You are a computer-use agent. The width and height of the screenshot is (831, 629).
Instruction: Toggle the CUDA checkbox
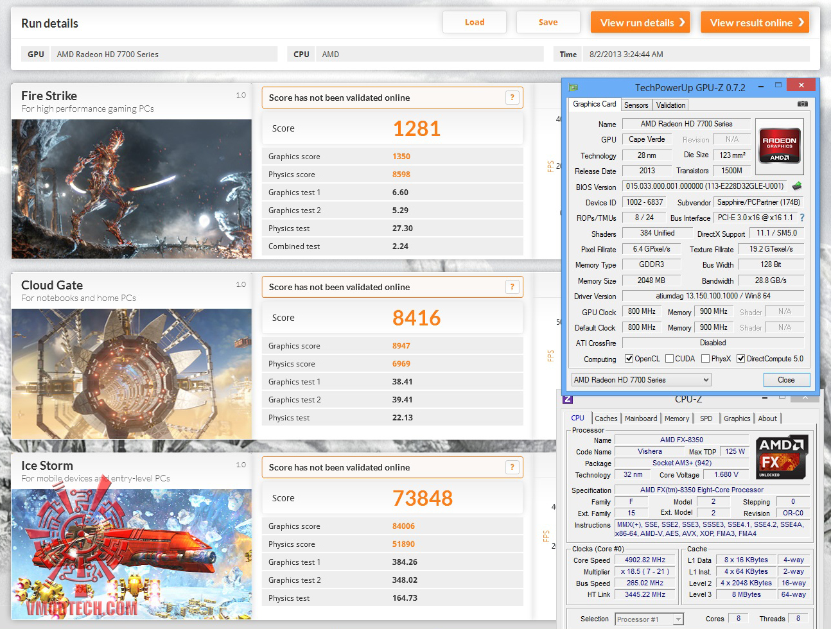669,359
